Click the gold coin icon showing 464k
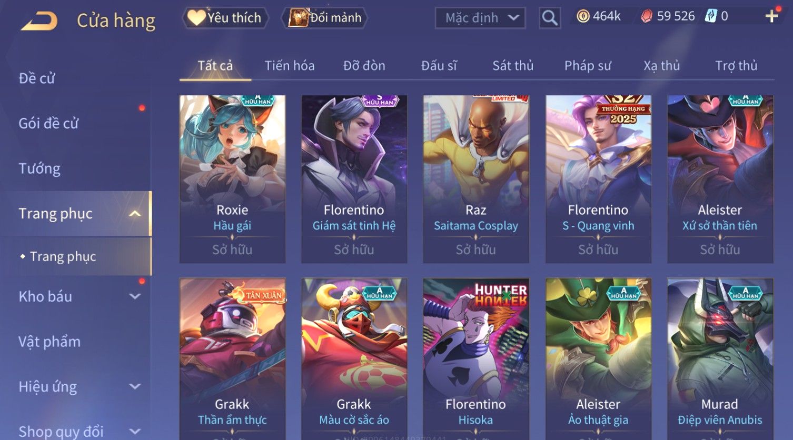 (x=583, y=16)
